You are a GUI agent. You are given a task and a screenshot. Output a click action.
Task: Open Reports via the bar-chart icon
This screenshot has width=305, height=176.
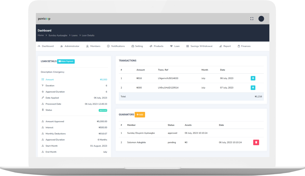(x=220, y=46)
